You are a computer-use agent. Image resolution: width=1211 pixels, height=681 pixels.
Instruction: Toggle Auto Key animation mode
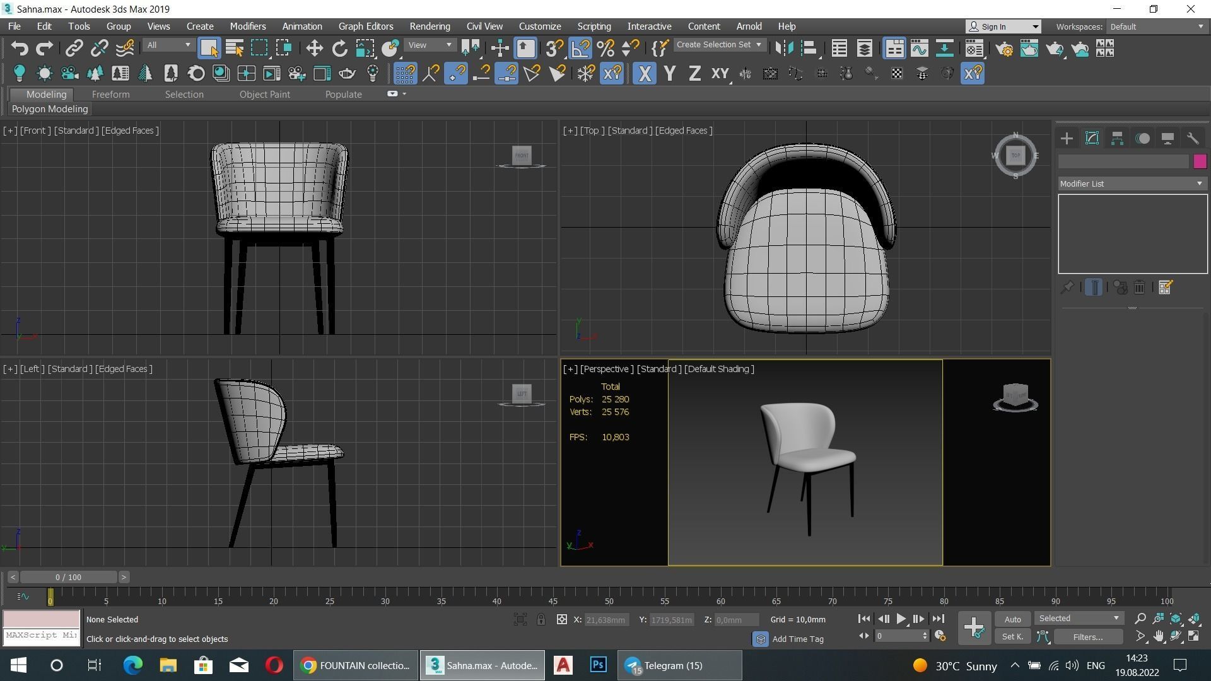tap(1012, 619)
